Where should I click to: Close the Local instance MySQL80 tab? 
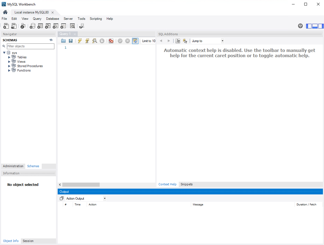click(x=52, y=12)
